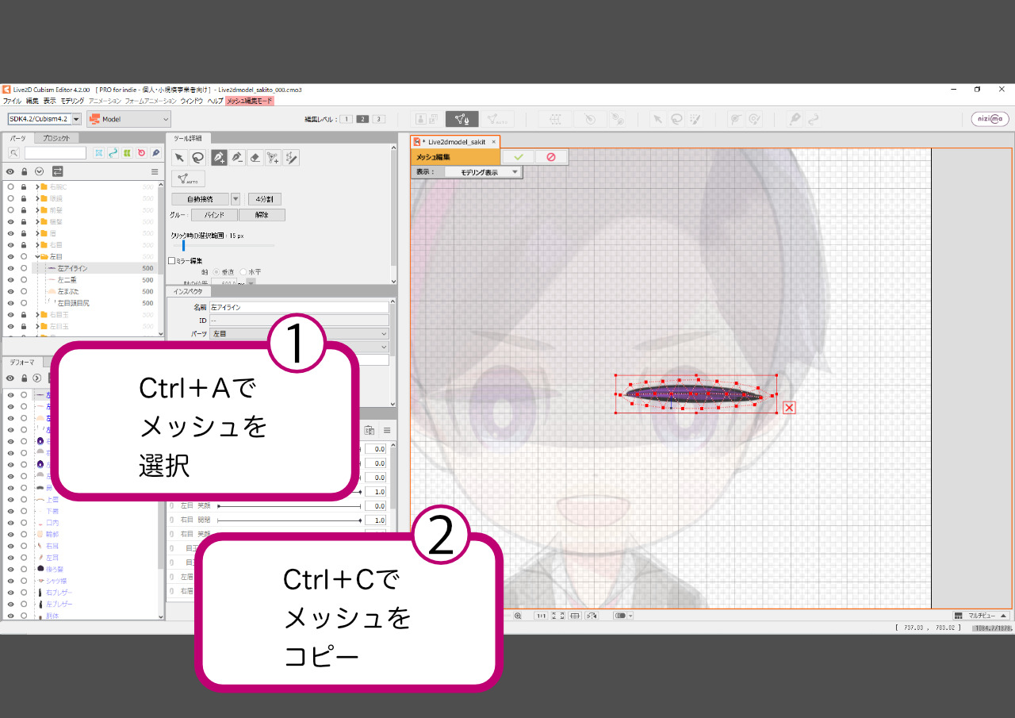Toggle visibility eye of 左目頭目尻 part
This screenshot has height=718, width=1015.
point(10,303)
